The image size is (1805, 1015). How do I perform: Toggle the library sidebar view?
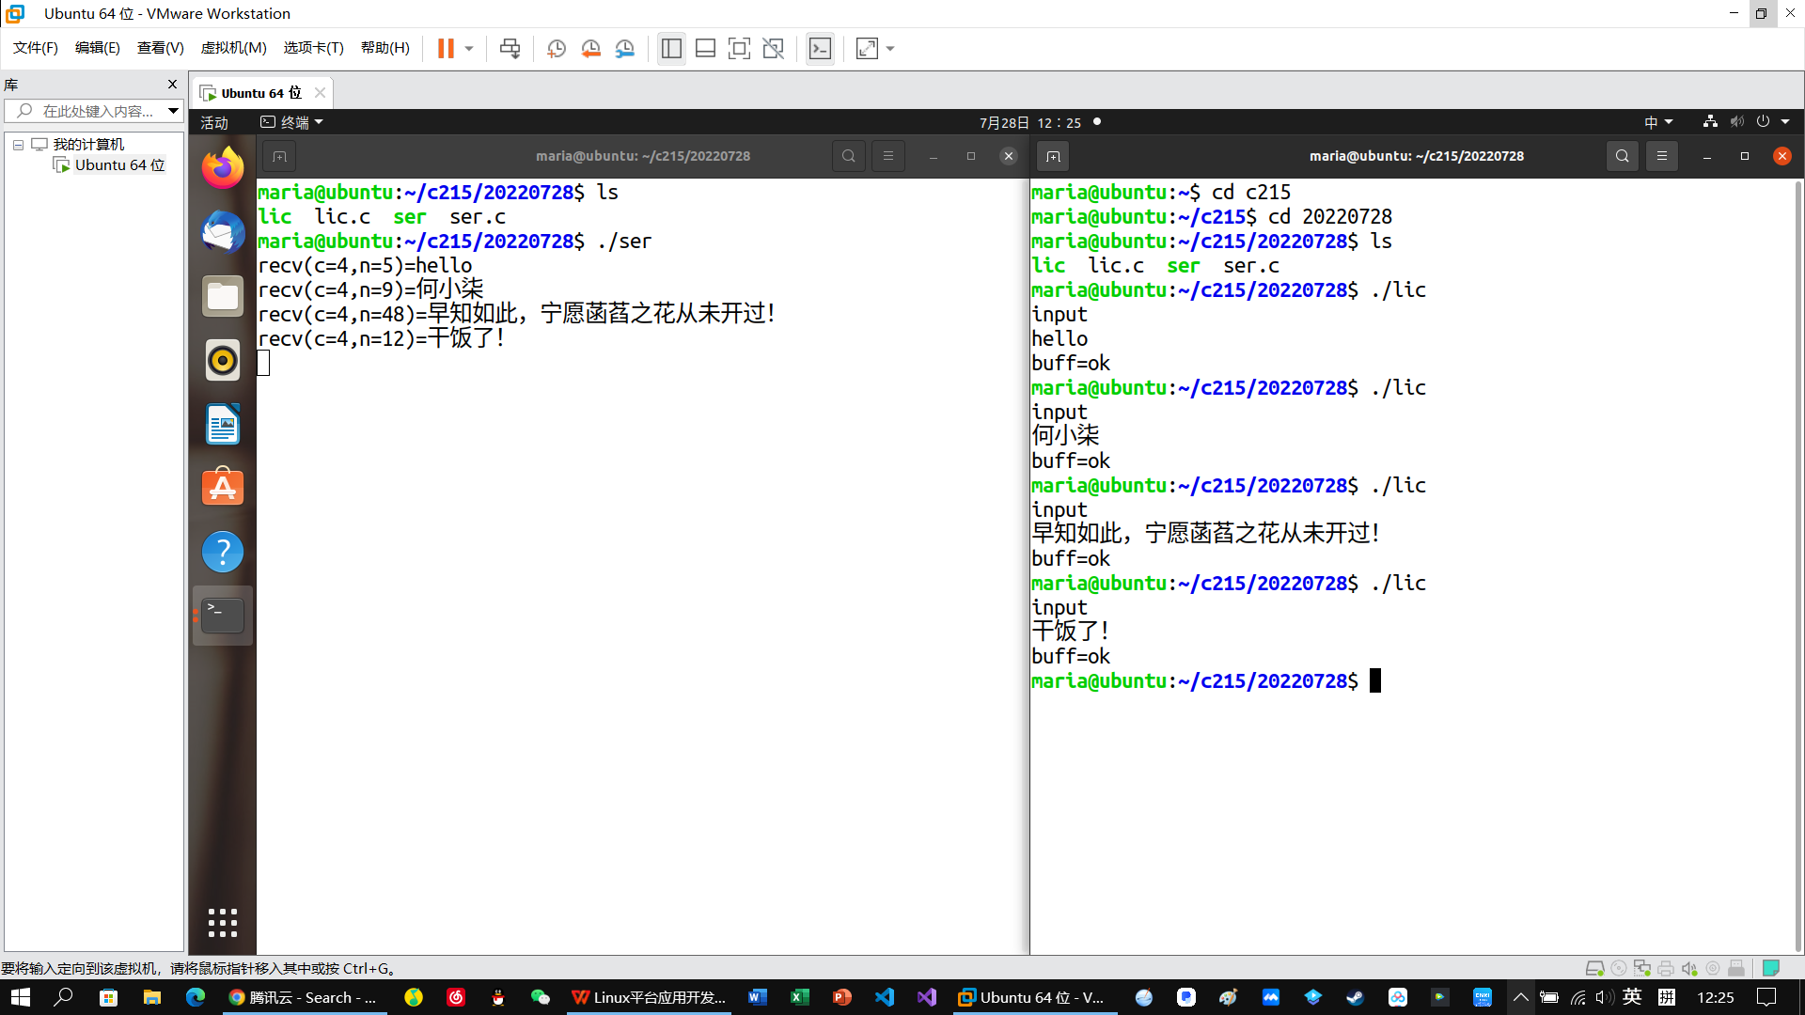tap(671, 49)
